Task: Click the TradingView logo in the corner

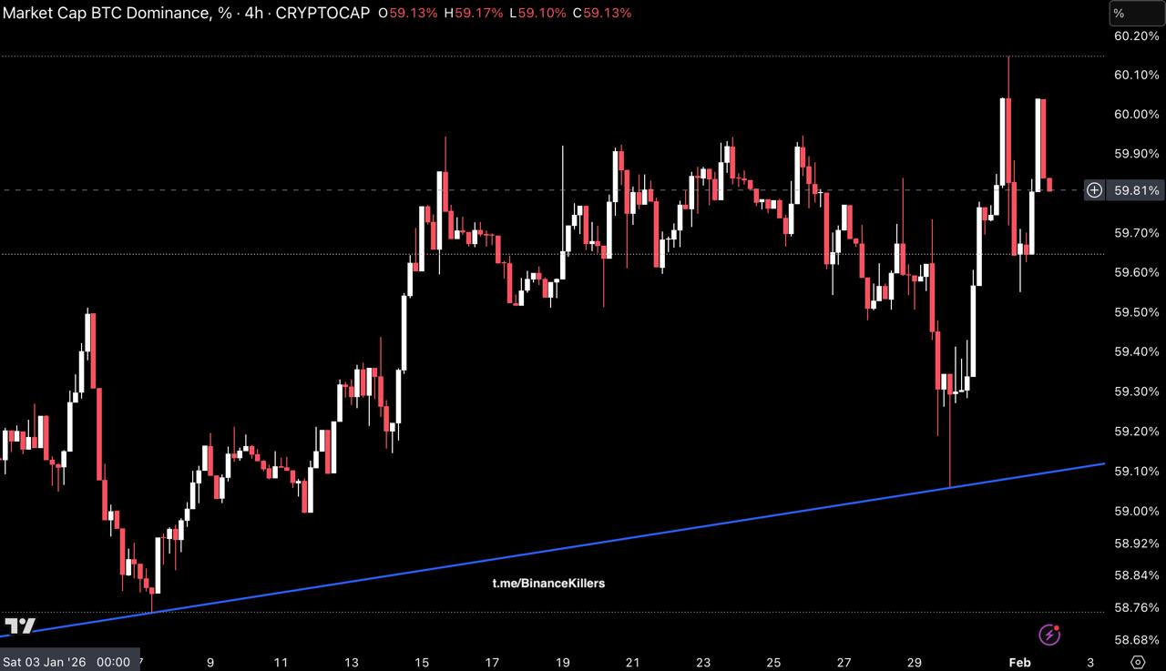Action: tap(19, 626)
